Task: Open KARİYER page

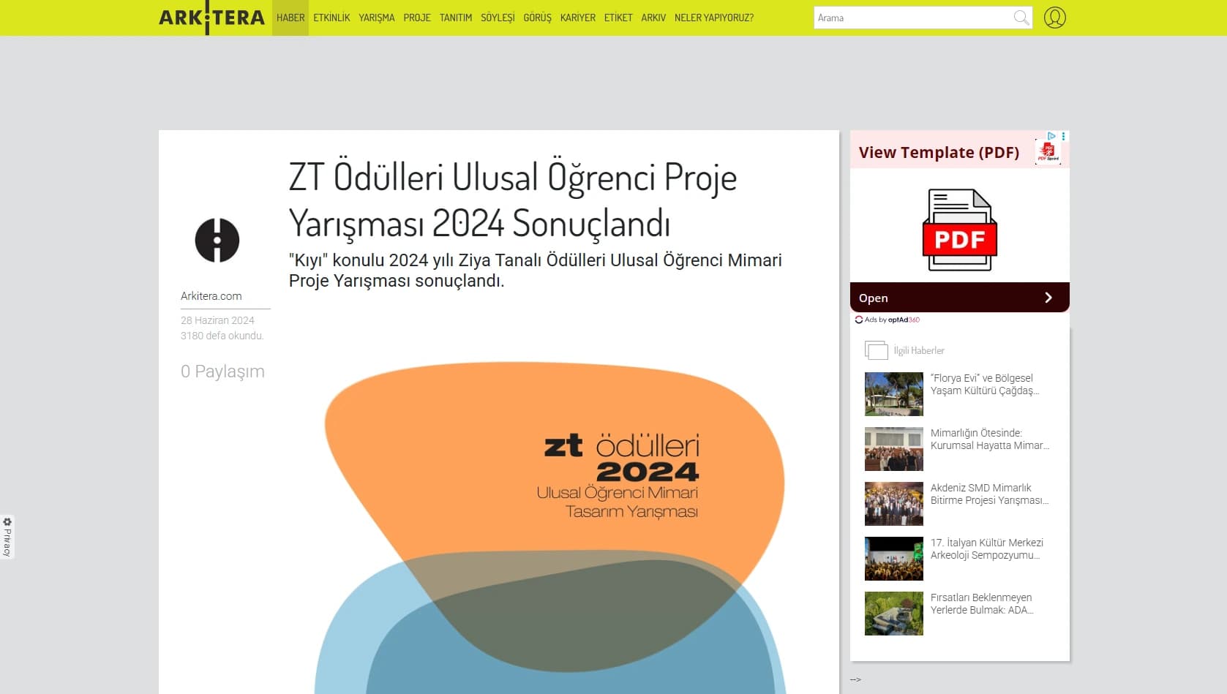Action: 578,18
